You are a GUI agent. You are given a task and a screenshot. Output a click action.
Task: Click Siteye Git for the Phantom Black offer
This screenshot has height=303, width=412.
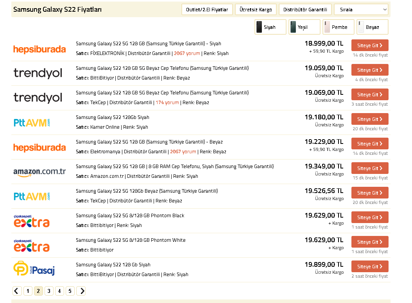(x=370, y=217)
